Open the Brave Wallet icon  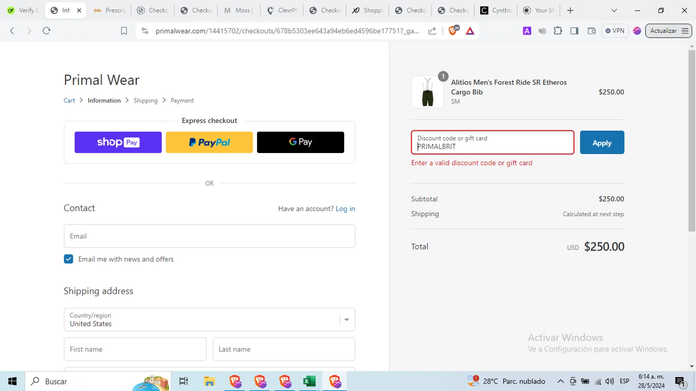click(x=592, y=31)
